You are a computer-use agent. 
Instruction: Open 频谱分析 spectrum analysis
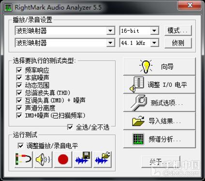pyautogui.click(x=160, y=139)
